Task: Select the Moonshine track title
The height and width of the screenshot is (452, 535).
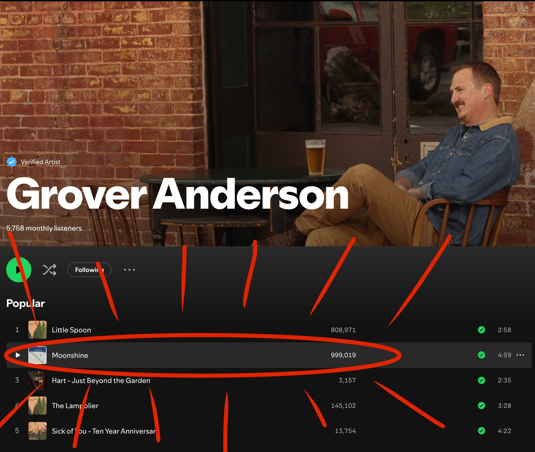Action: tap(70, 355)
